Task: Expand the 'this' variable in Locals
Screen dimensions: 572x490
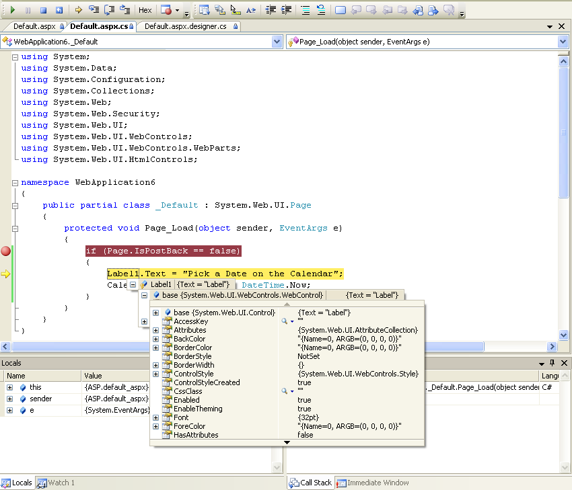Action: (x=9, y=388)
